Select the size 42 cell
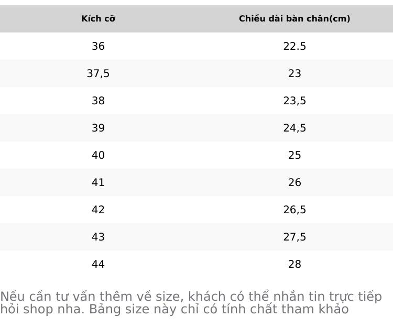Viewport: 393px width, 328px height. [x=99, y=210]
